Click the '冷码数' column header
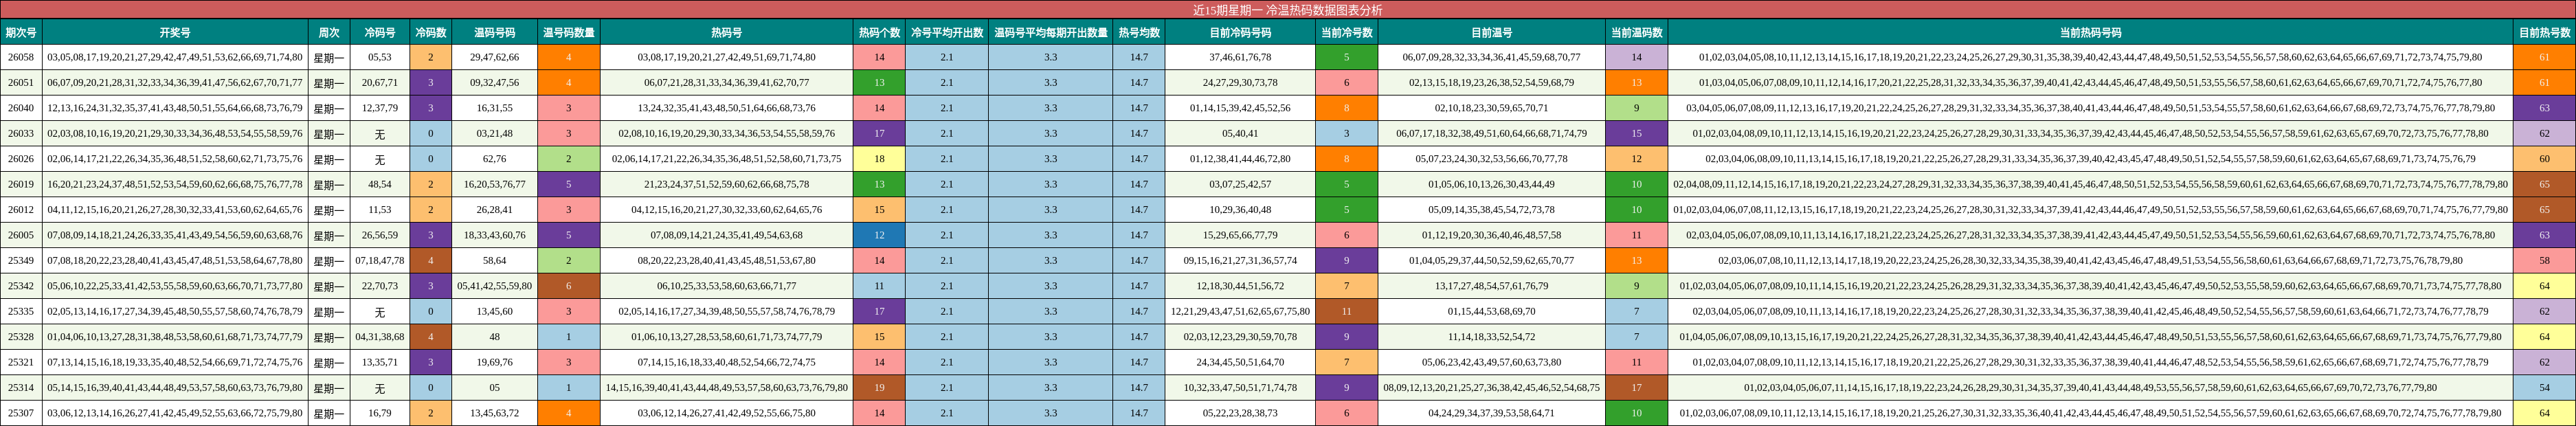2576x426 pixels. click(431, 32)
